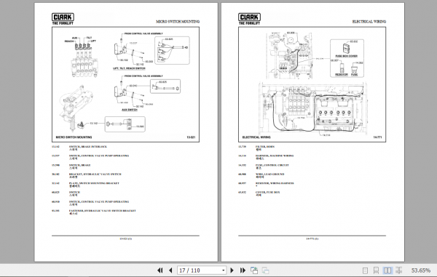Click the RESISTOR, WIRING HARNESS row
The image size is (437, 277).
pos(266,185)
